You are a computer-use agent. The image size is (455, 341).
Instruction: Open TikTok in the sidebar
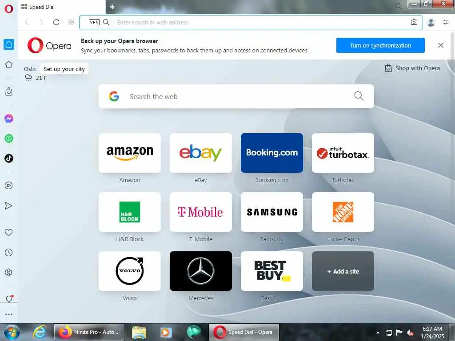9,159
